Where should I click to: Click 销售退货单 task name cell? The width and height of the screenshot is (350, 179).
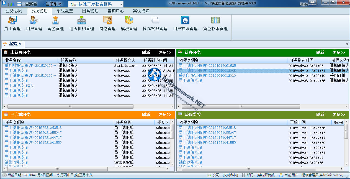124,163
